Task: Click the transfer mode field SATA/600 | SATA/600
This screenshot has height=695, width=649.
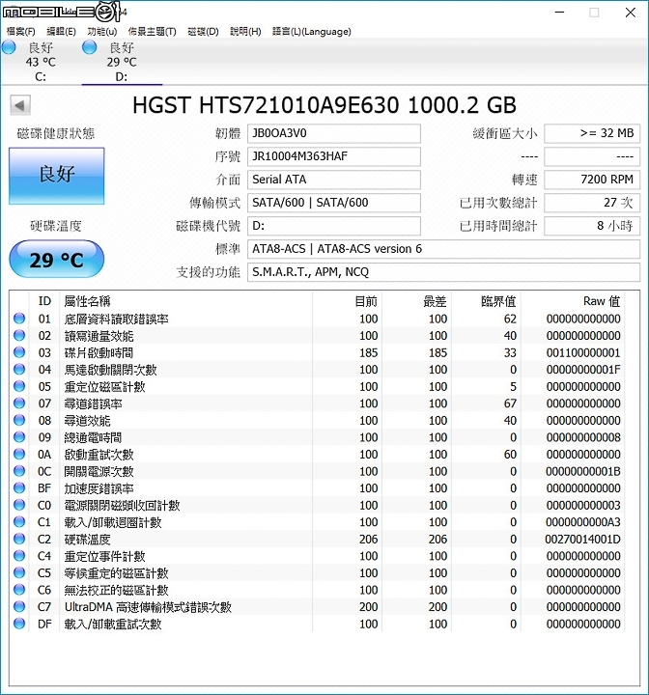Action: [334, 203]
